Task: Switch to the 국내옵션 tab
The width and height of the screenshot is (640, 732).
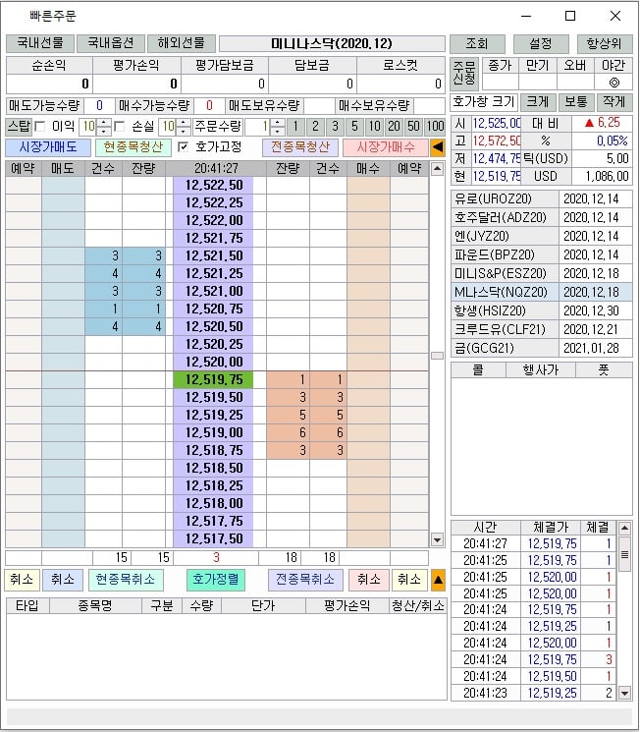Action: pos(111,43)
